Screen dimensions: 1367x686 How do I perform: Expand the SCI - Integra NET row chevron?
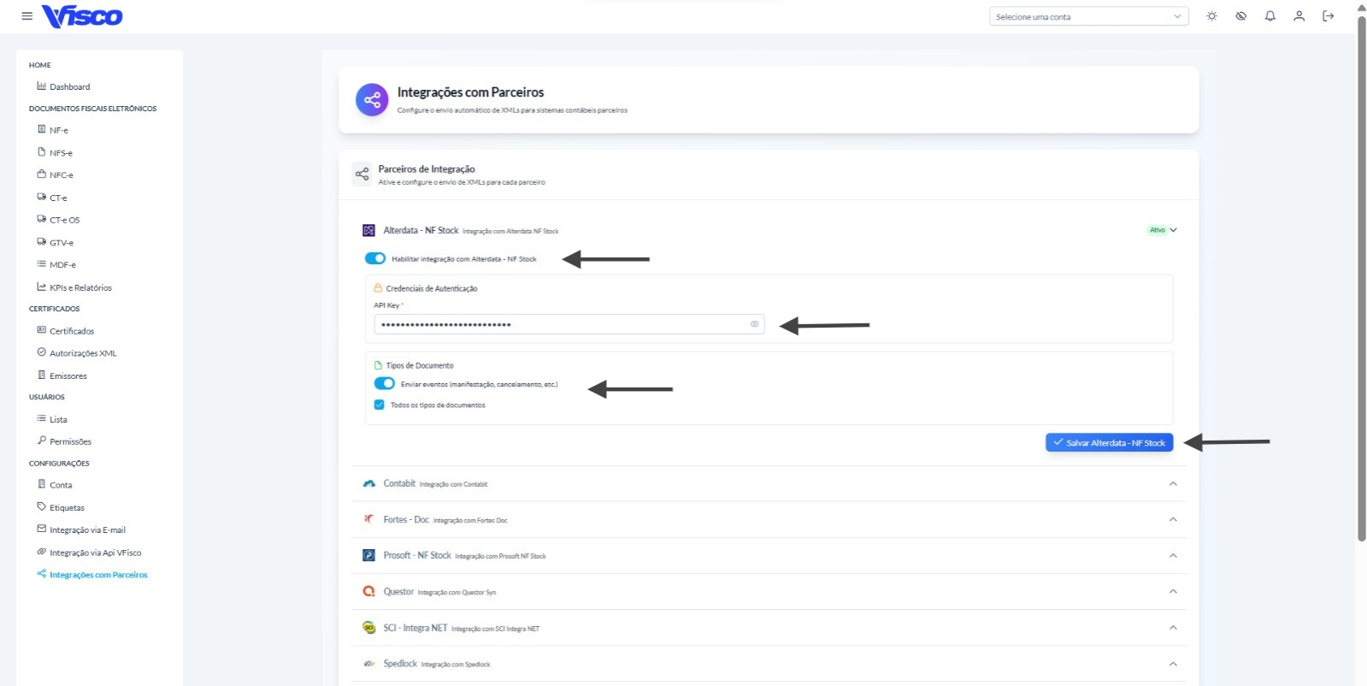coord(1173,628)
